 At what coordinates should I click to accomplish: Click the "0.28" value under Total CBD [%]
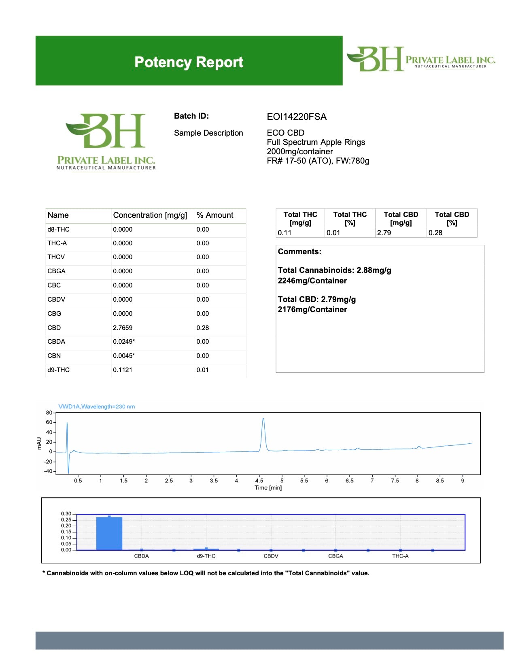(x=435, y=233)
